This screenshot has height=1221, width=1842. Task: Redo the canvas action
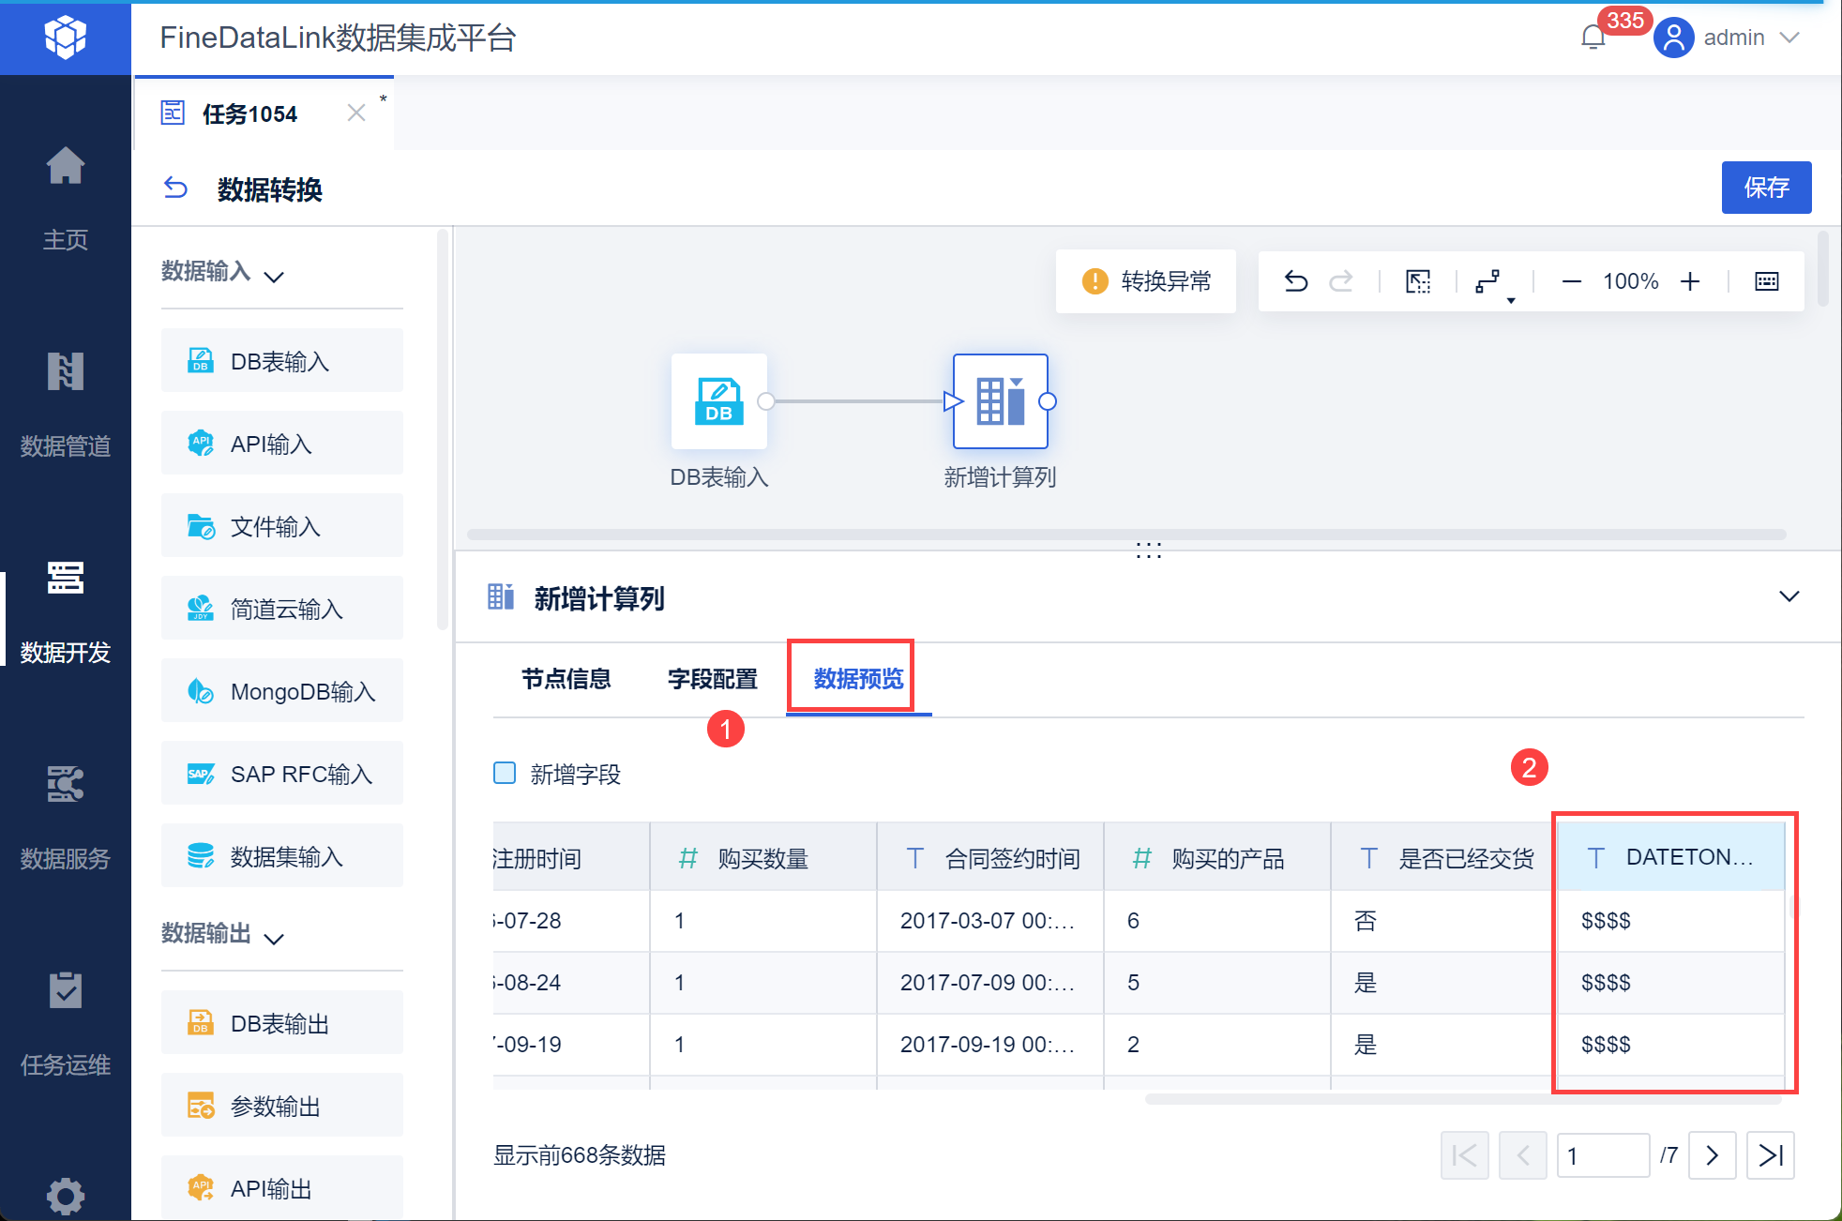coord(1341,281)
